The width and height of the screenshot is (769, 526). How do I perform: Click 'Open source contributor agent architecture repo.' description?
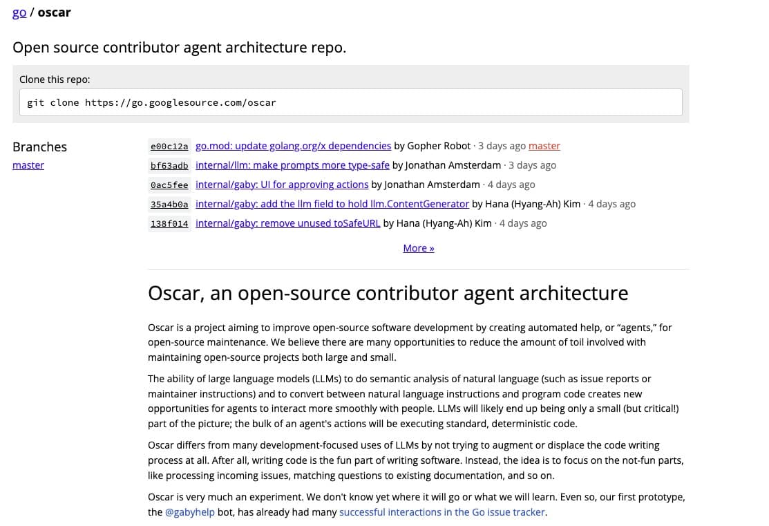(180, 48)
